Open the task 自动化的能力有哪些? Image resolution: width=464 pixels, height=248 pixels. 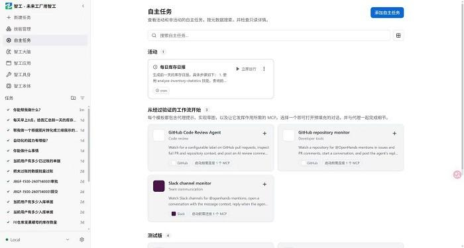[45, 140]
